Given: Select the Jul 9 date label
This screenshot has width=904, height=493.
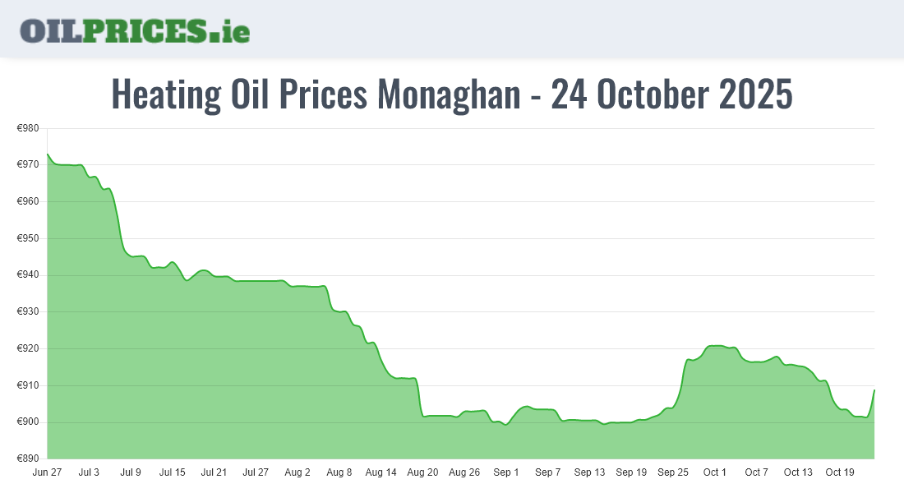Looking at the screenshot, I should (131, 472).
